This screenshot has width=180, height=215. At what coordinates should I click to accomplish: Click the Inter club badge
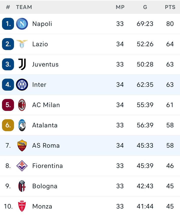(x=22, y=85)
